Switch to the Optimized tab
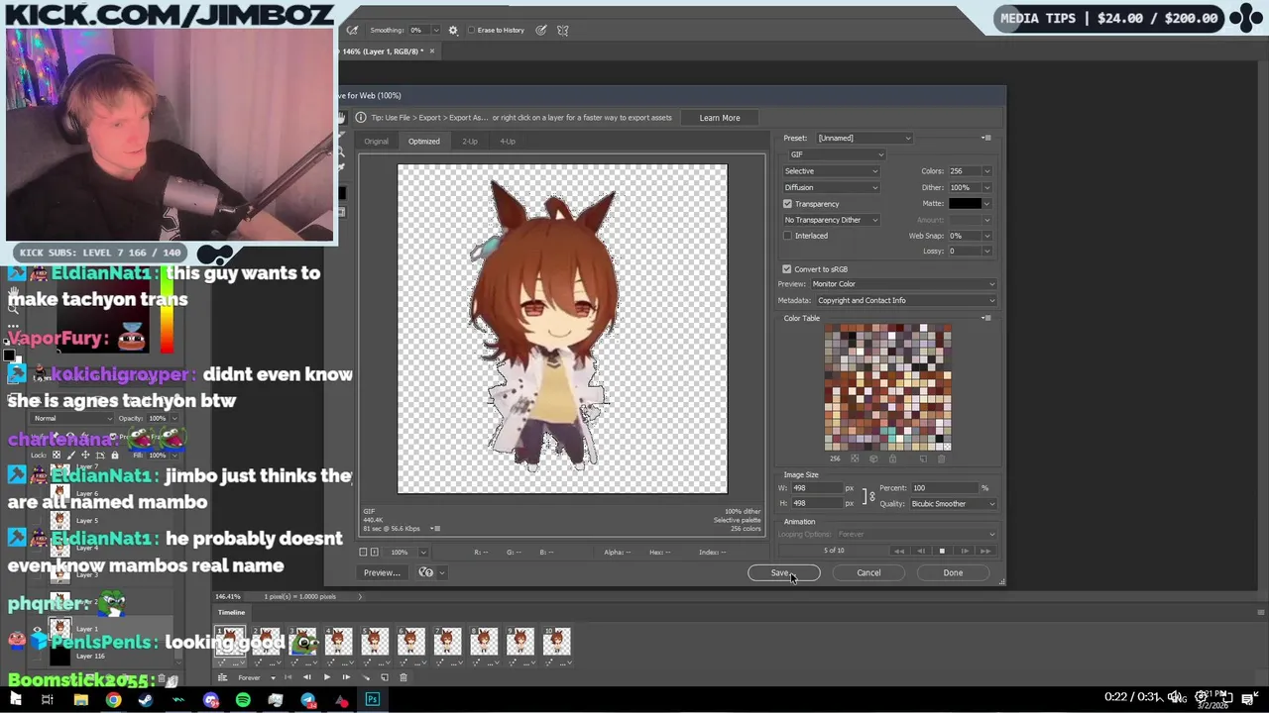 tap(423, 141)
